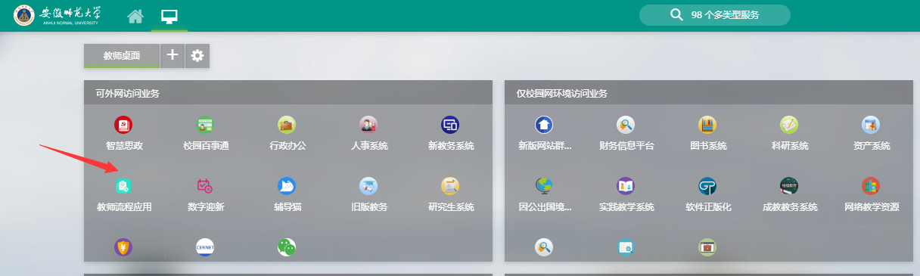
Task: Open desktop settings gear
Action: coord(197,55)
